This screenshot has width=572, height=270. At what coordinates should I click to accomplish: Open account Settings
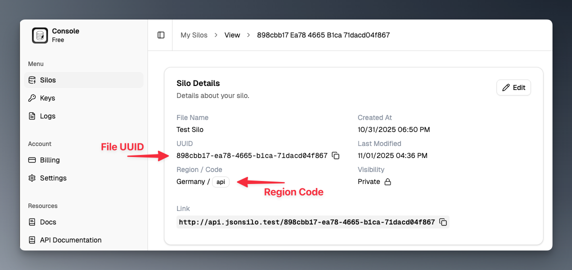(x=83, y=178)
